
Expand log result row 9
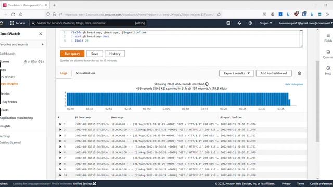click(60, 169)
